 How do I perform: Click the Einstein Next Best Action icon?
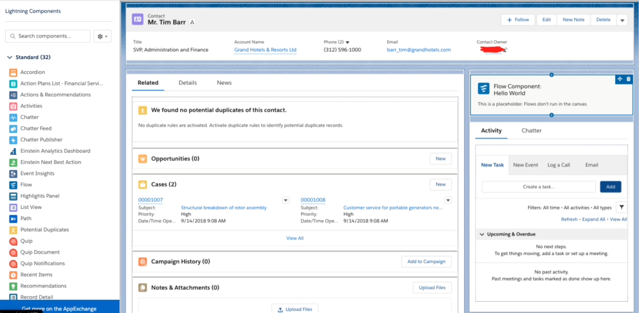click(13, 162)
